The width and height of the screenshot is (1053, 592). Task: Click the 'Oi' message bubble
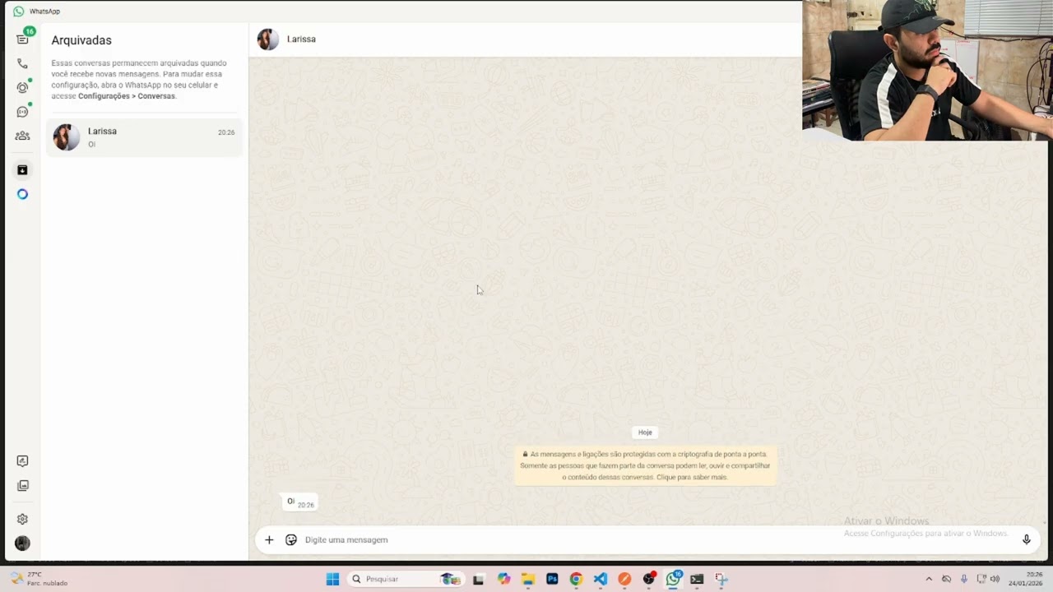[299, 502]
